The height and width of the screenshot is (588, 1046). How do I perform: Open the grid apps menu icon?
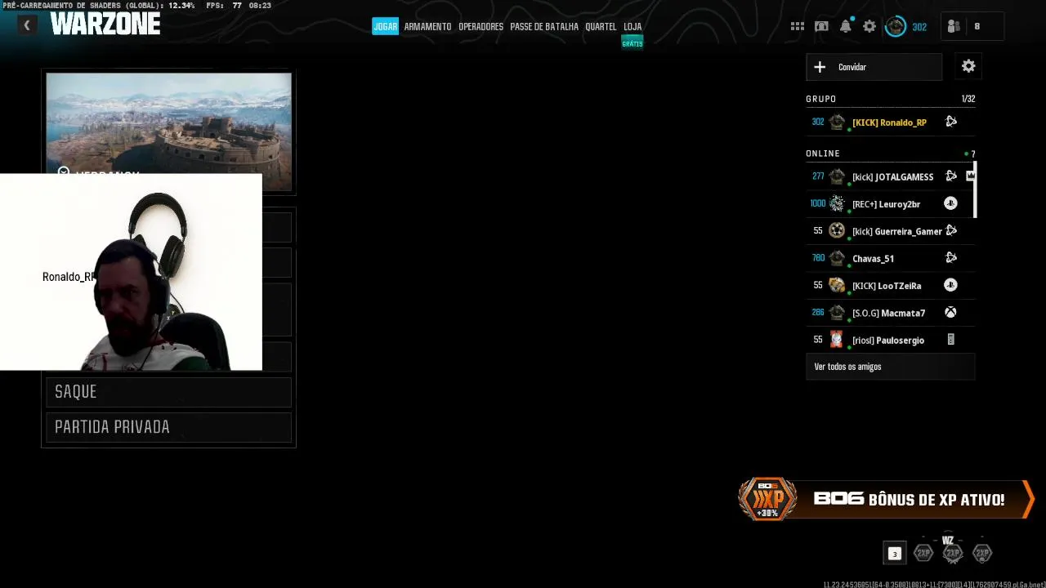coord(798,26)
